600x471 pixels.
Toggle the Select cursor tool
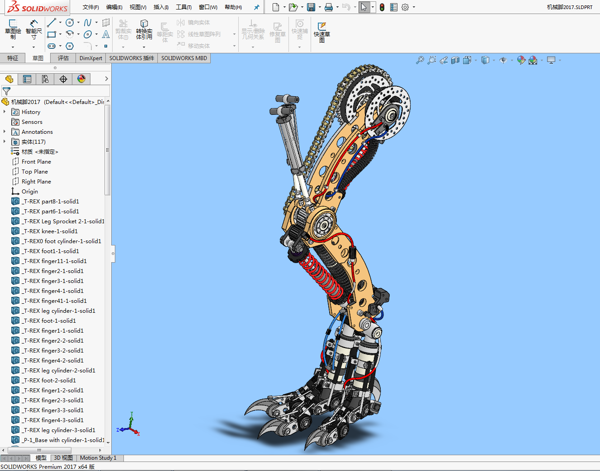pos(364,7)
